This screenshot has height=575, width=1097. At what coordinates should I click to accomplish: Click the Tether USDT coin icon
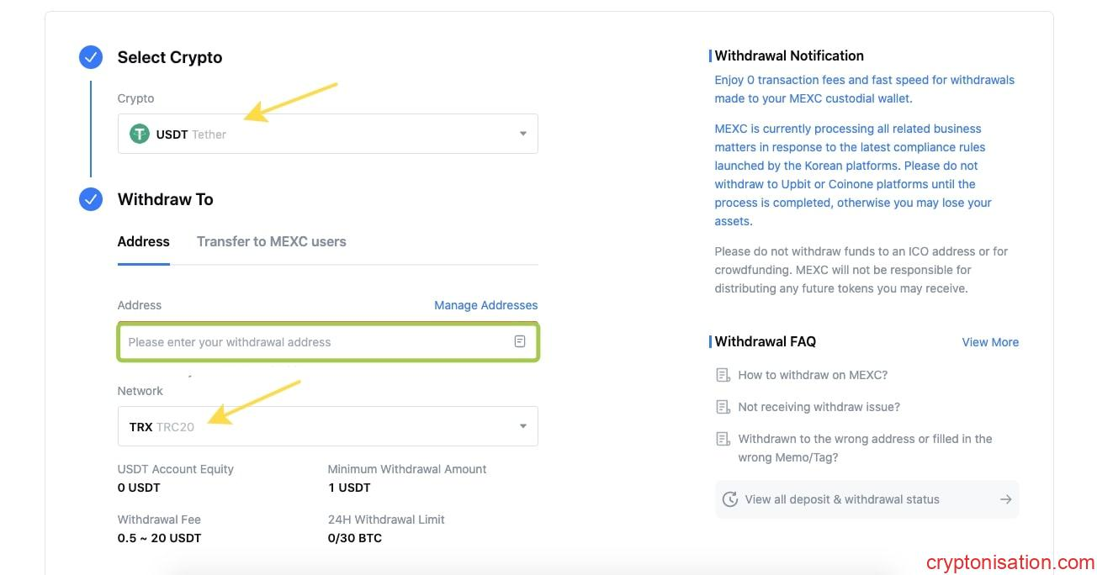[x=140, y=134]
